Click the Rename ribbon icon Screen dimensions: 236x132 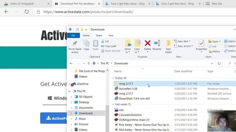point(157,43)
